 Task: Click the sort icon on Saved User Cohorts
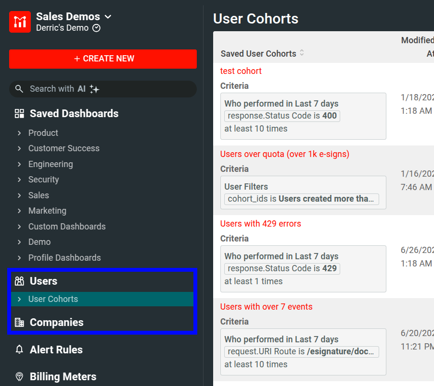[x=302, y=53]
